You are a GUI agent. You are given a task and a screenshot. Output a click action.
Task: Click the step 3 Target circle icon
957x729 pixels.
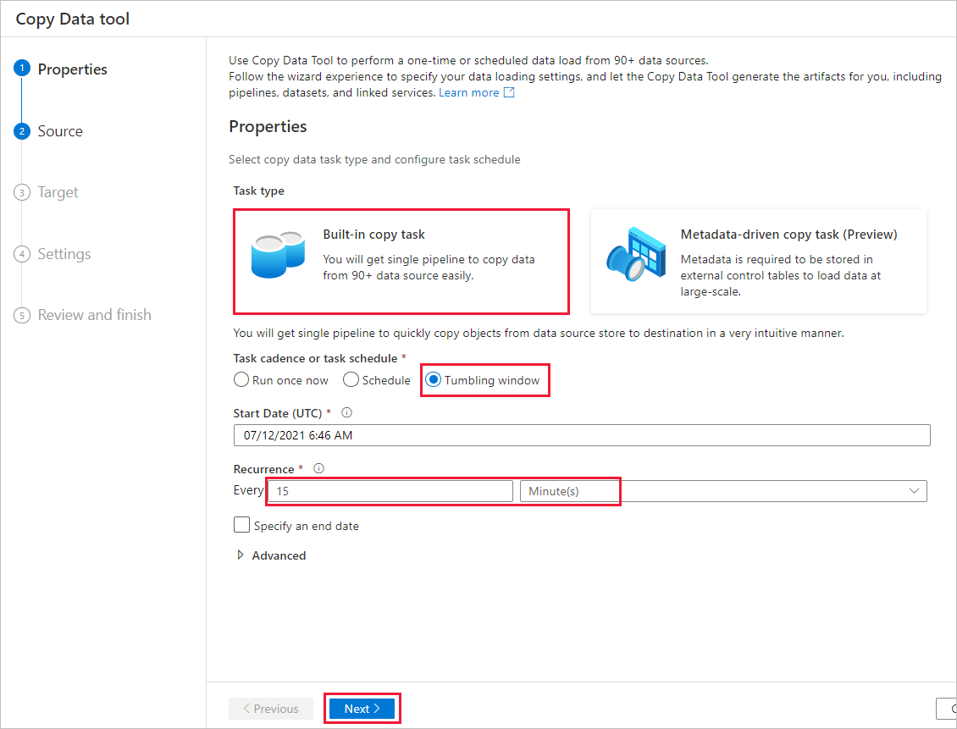click(x=22, y=193)
